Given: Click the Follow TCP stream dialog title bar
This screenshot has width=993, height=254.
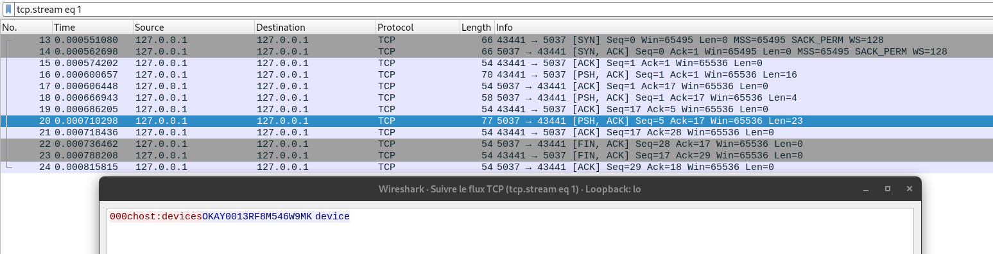Looking at the screenshot, I should pos(510,189).
